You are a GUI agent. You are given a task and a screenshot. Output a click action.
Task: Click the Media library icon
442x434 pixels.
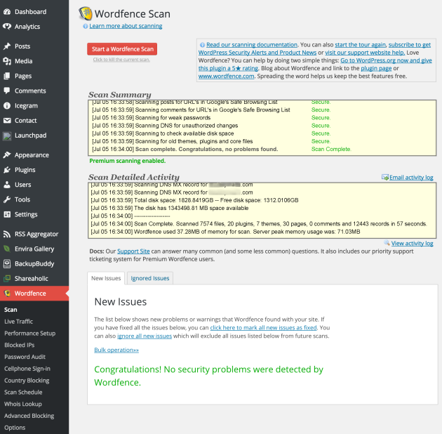click(x=7, y=61)
